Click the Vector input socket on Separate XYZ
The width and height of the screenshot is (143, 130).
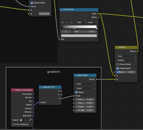pyautogui.click(x=39, y=103)
